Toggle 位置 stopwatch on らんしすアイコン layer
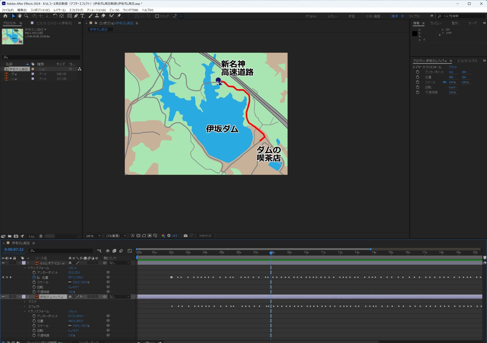Image resolution: width=487 pixels, height=343 pixels. [34, 277]
